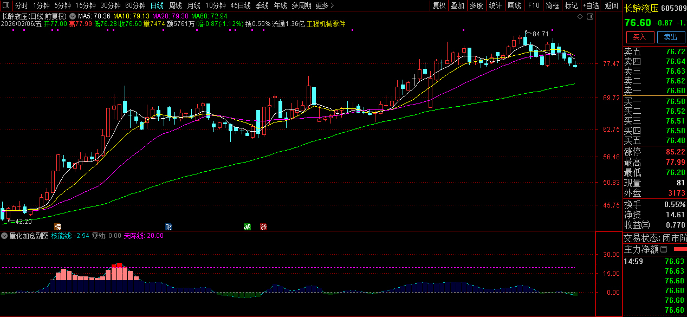Click the 工程机械零件 sector link
687x317 pixels.
[x=326, y=24]
